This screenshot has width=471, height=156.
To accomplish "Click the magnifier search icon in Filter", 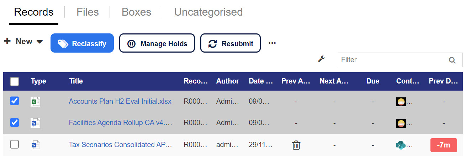I will [x=452, y=60].
